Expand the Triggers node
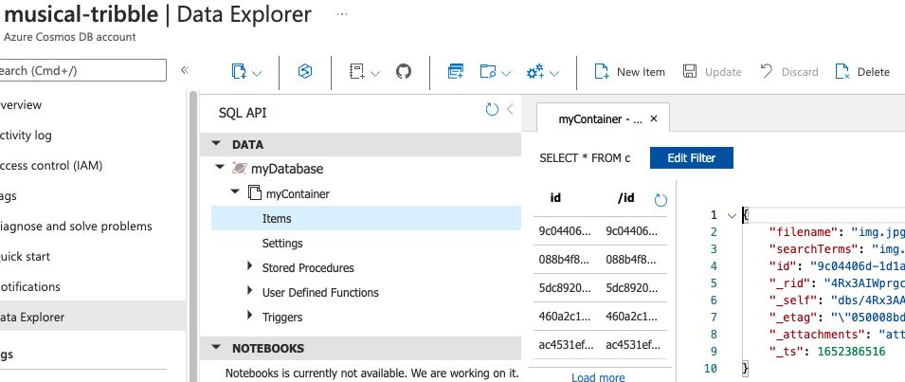 pyautogui.click(x=250, y=315)
